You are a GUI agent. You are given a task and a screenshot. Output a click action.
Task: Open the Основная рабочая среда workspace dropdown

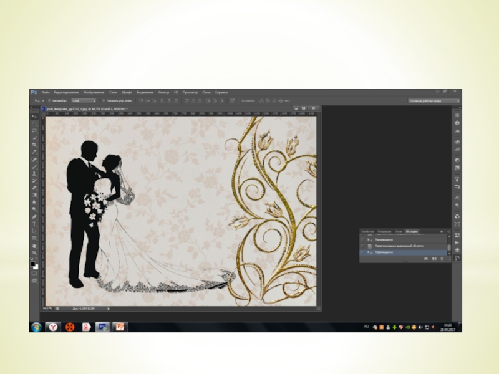(x=434, y=101)
